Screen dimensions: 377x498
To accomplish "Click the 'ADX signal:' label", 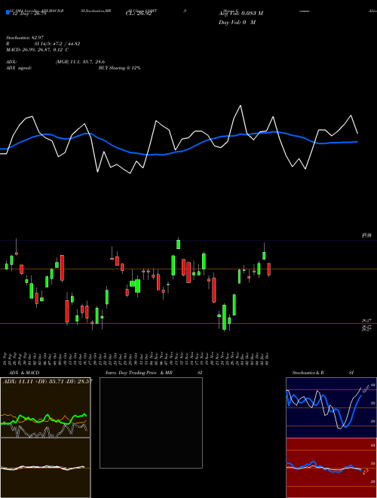I will pos(18,68).
